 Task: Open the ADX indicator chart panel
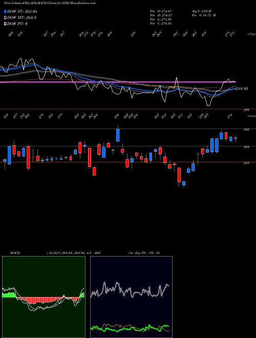point(131,297)
